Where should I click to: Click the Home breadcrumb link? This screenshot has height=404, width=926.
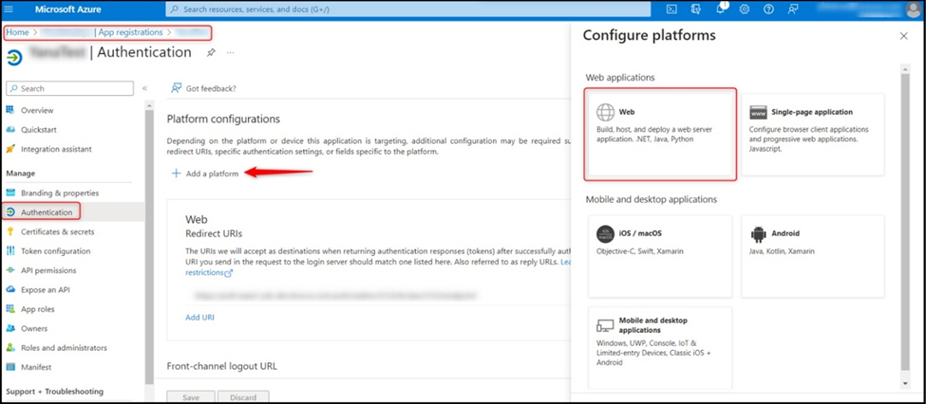(17, 32)
